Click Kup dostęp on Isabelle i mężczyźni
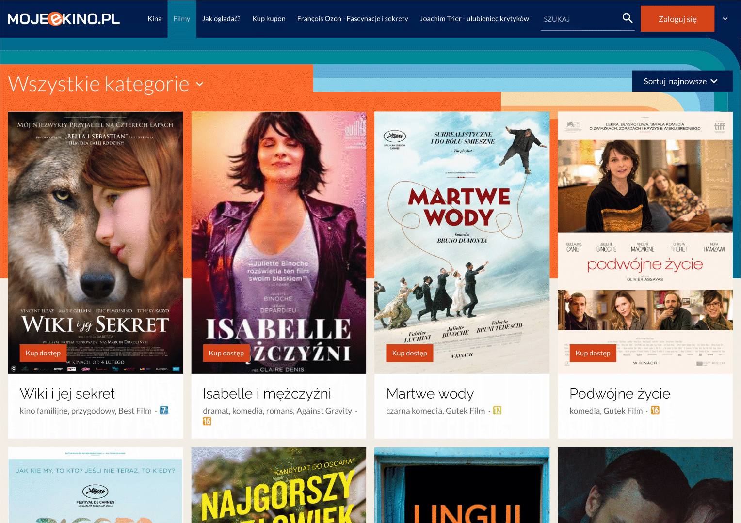741x523 pixels. tap(226, 353)
